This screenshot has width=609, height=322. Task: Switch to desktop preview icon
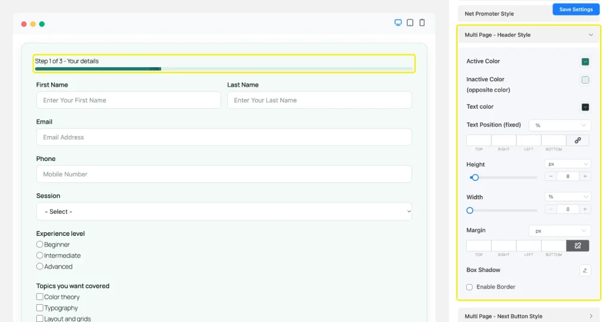point(398,23)
